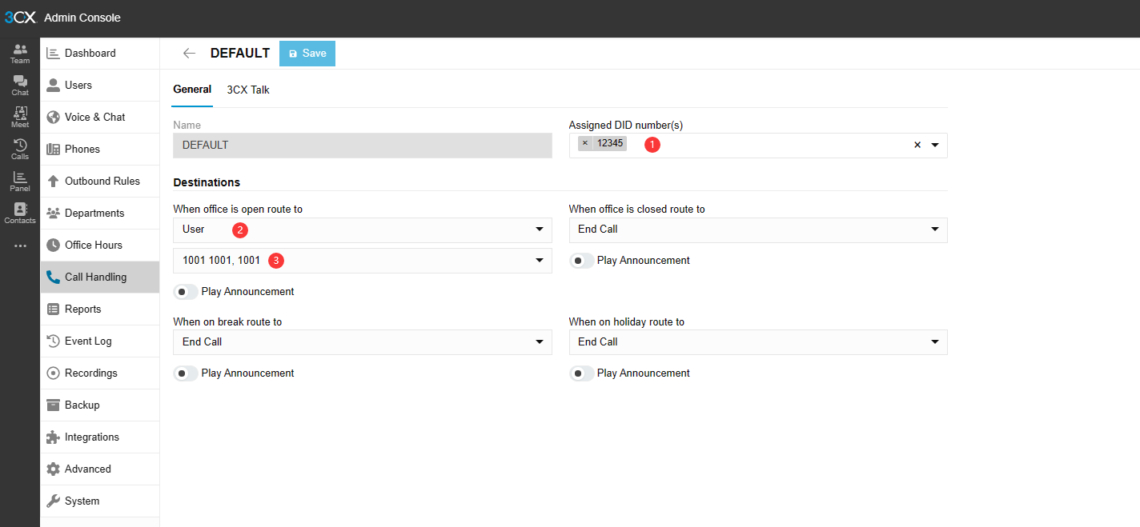Open Event Log section

point(100,341)
